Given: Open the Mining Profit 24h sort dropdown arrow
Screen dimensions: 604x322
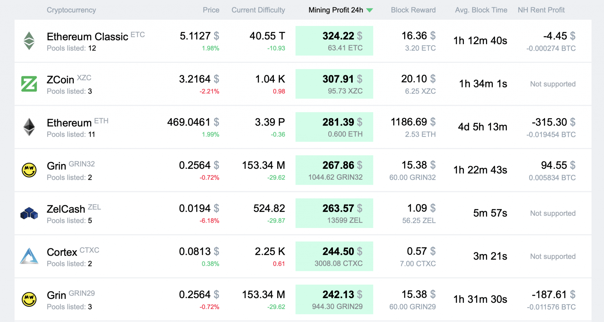Looking at the screenshot, I should click(x=370, y=10).
